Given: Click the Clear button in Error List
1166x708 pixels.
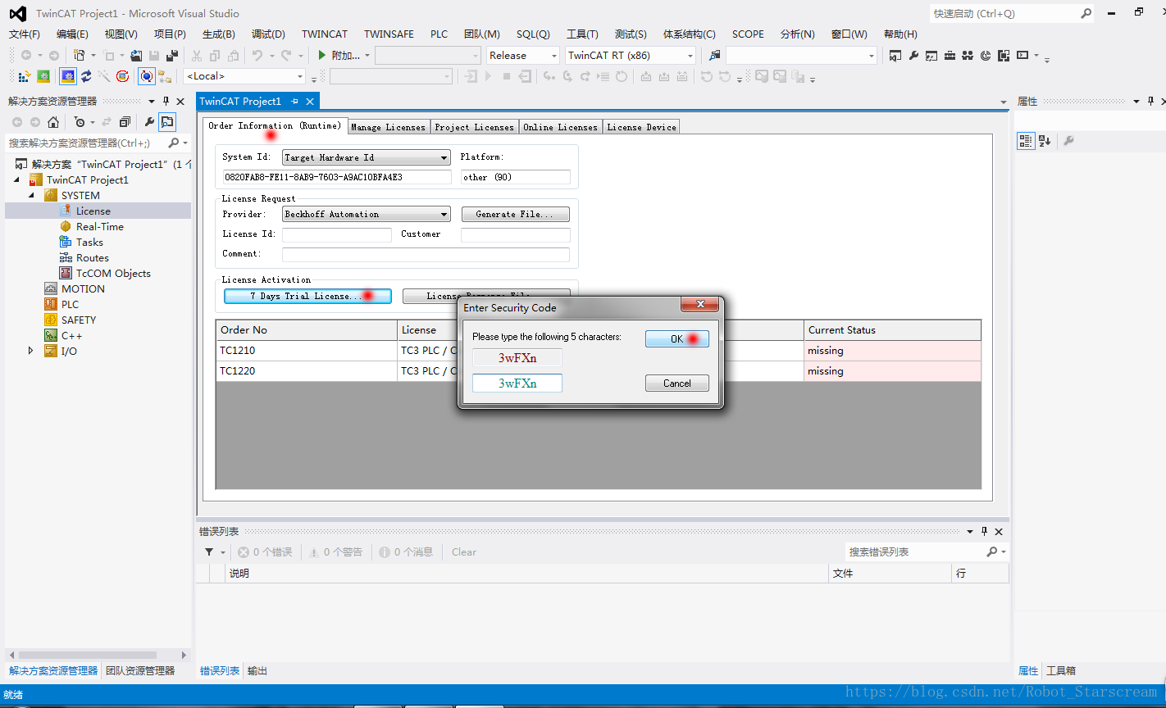Looking at the screenshot, I should click(464, 552).
